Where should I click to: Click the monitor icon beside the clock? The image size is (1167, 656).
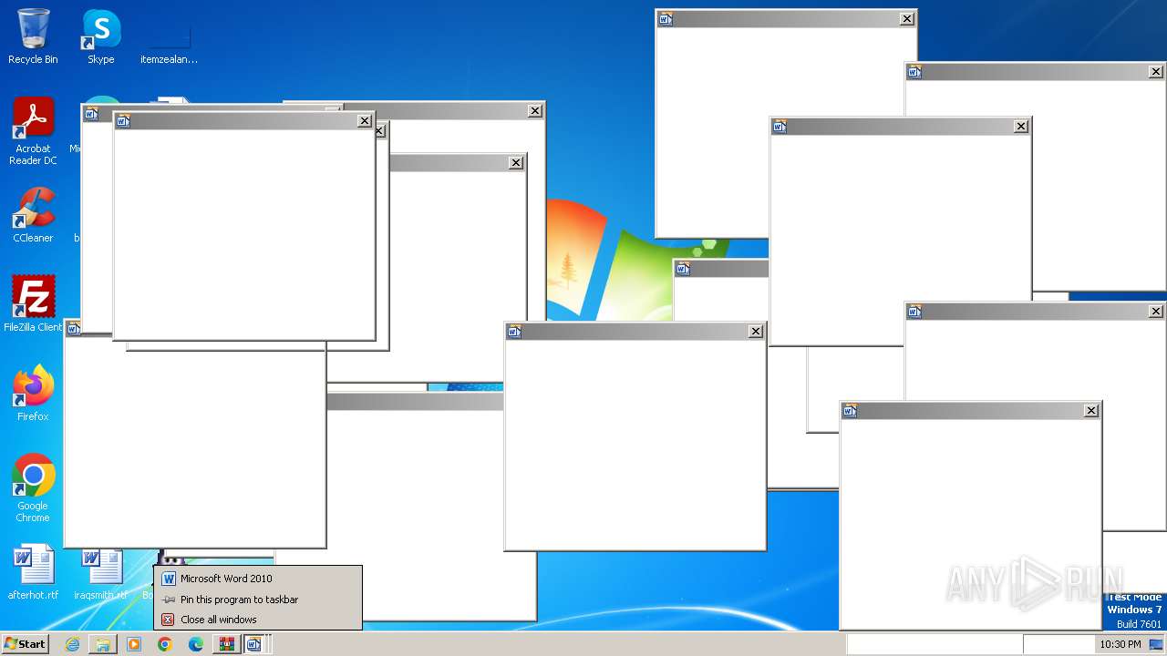click(1156, 644)
